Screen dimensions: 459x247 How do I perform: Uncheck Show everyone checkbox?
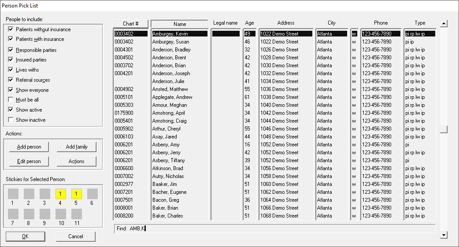pyautogui.click(x=11, y=90)
